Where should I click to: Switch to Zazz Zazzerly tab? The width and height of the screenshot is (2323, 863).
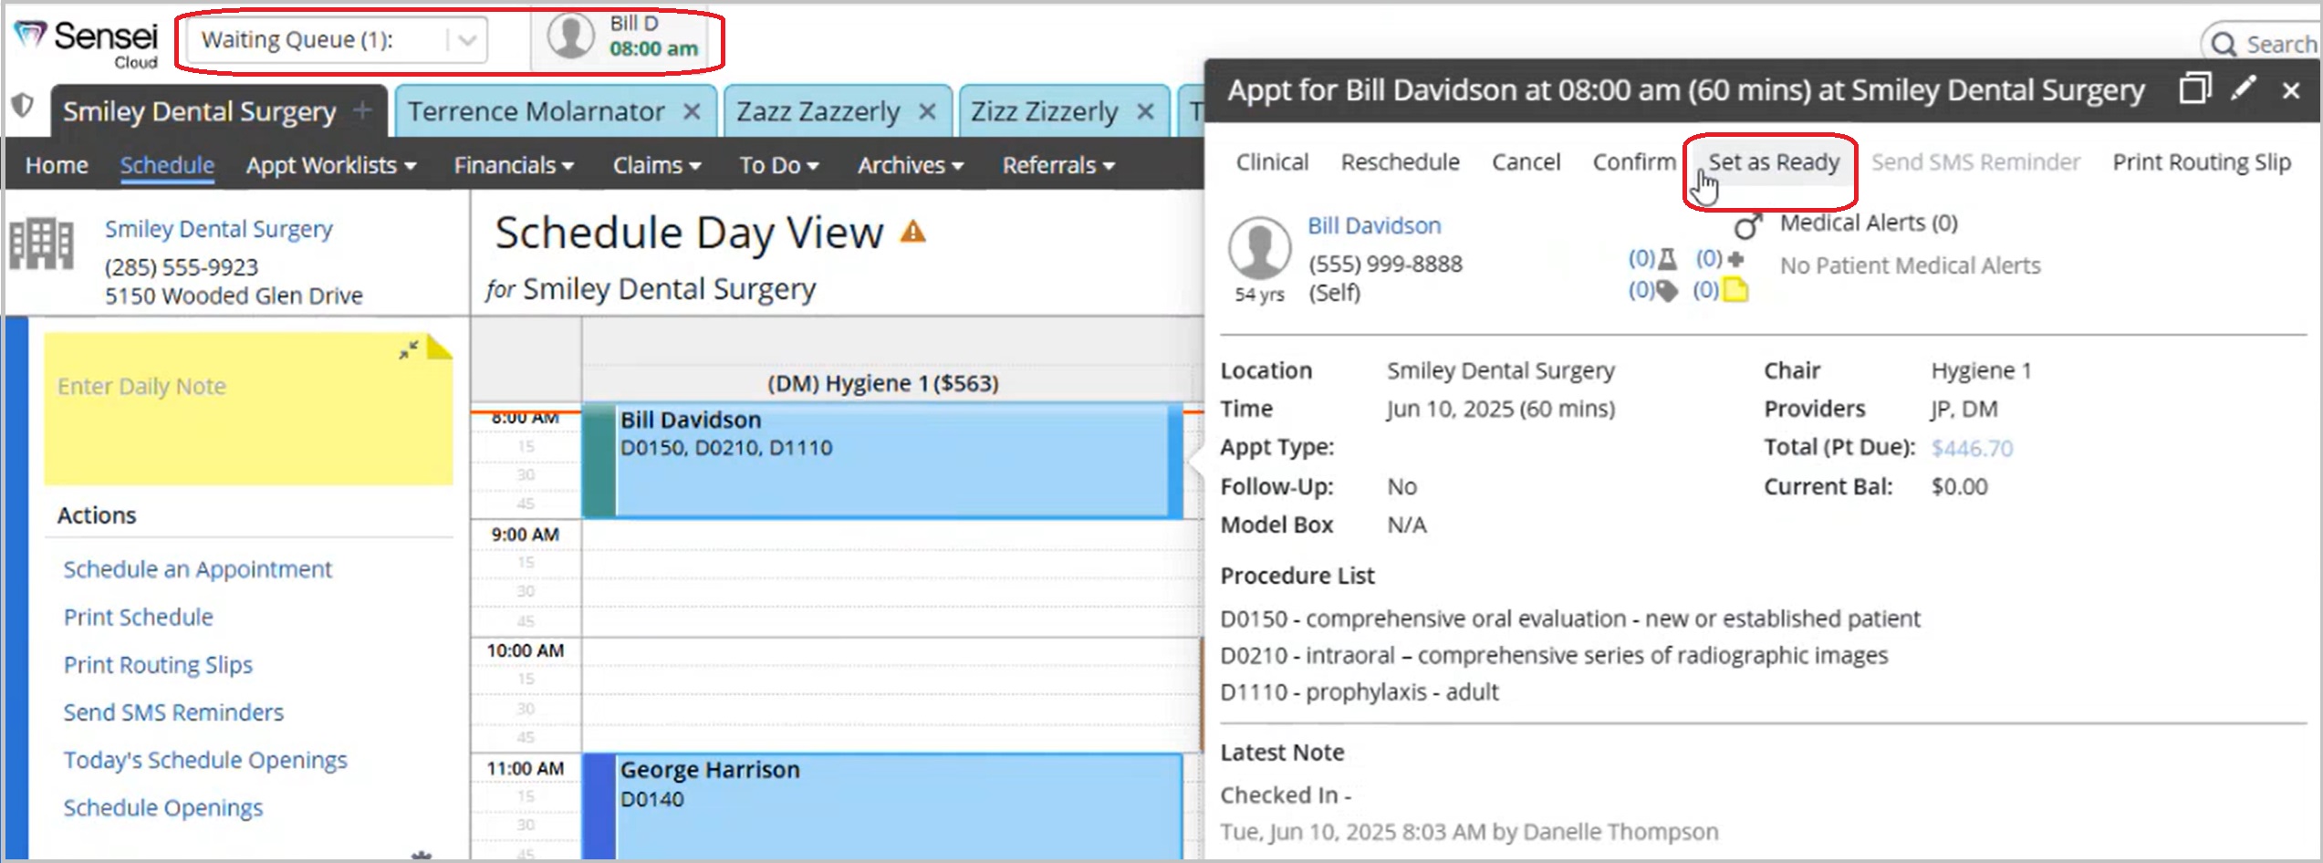[x=818, y=111]
